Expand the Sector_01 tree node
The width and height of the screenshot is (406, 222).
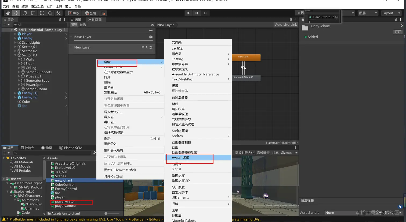(15, 47)
